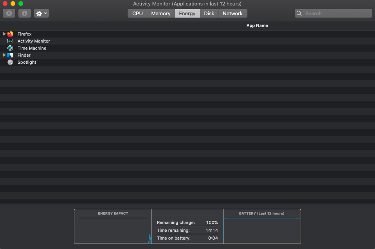Select the Finder row text

[24, 55]
